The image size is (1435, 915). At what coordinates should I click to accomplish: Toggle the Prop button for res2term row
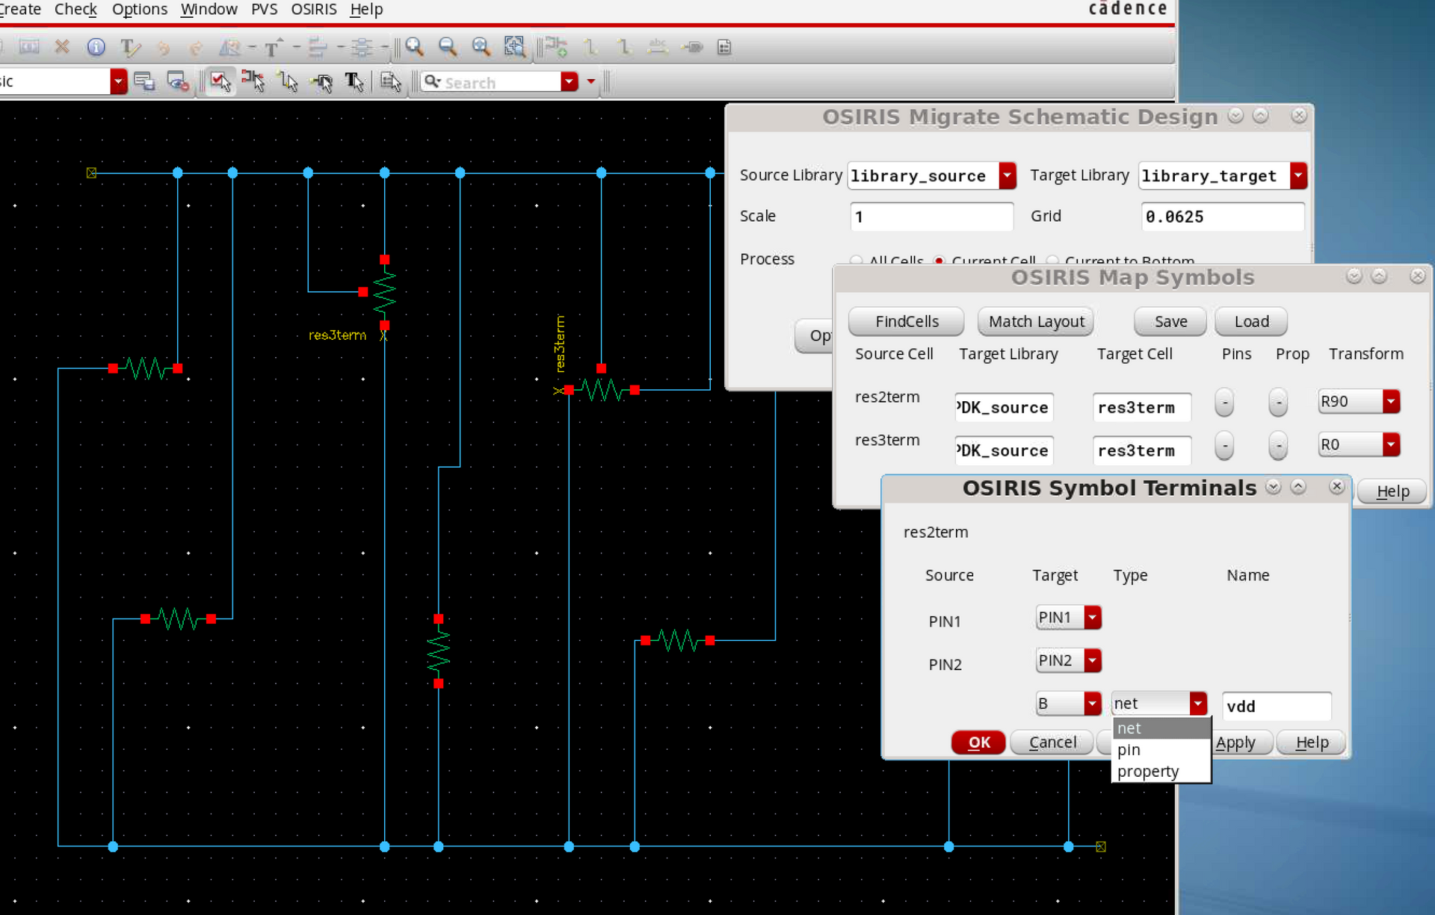(1279, 403)
